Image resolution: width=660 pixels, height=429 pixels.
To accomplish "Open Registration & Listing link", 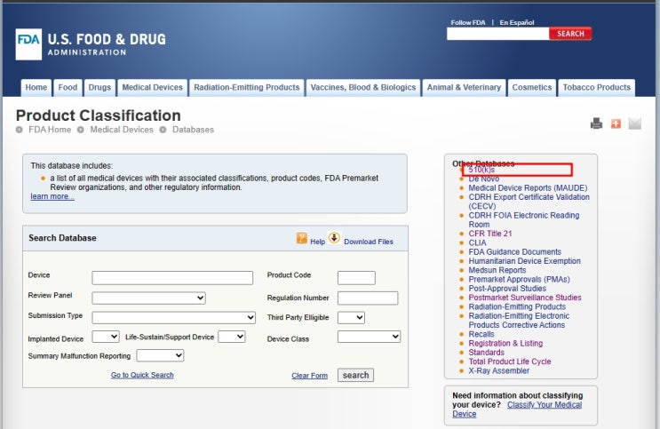I will click(505, 343).
